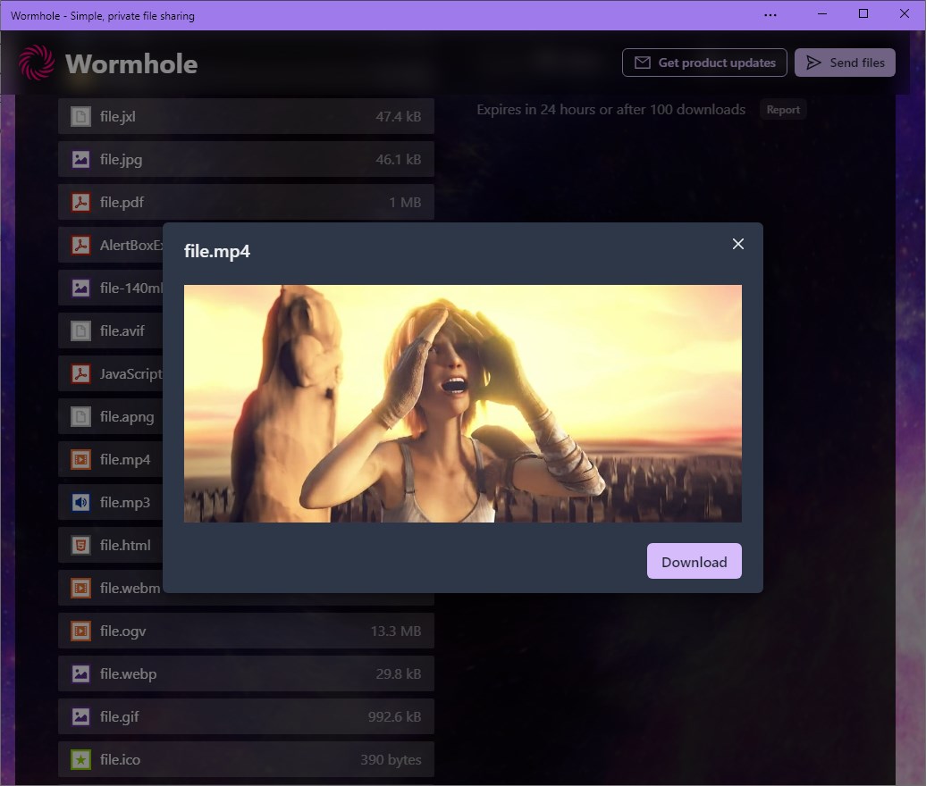Click the generic file icon for file.jxl
926x786 pixels.
tap(81, 116)
